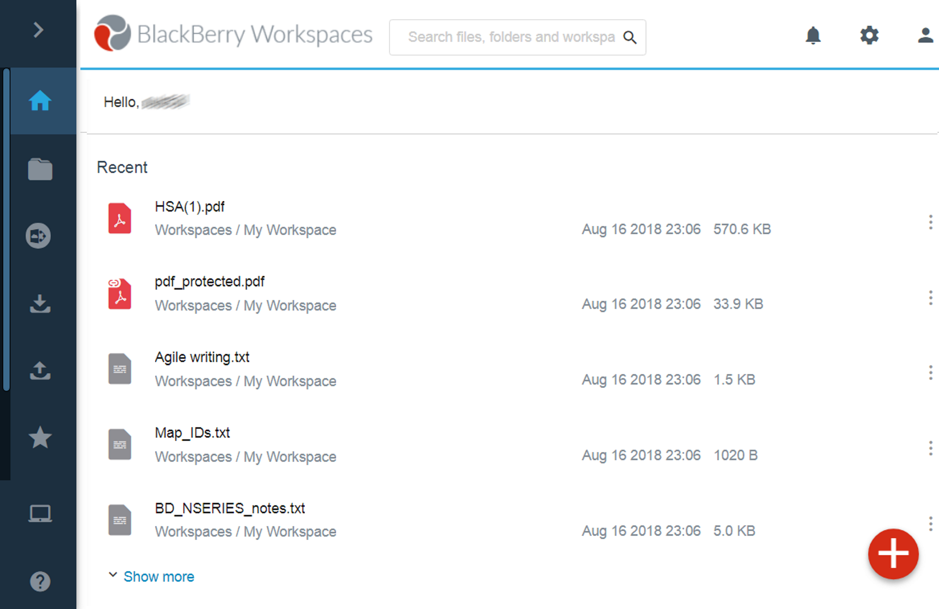Open Workspaces / My Workspace path under Map_IDs.txt
This screenshot has width=939, height=609.
pos(246,457)
